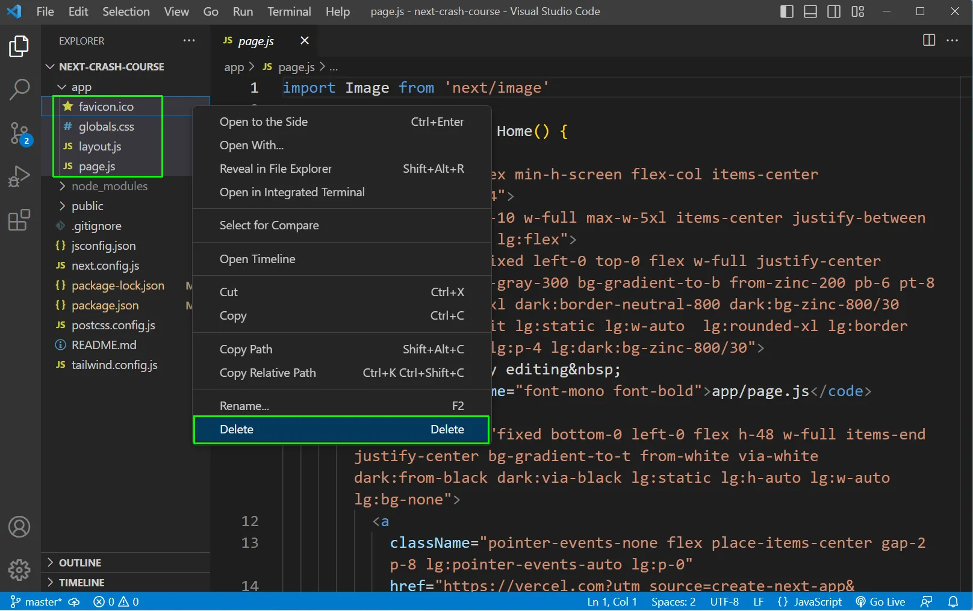Choose Rename... from context menu
973x611 pixels.
[342, 406]
